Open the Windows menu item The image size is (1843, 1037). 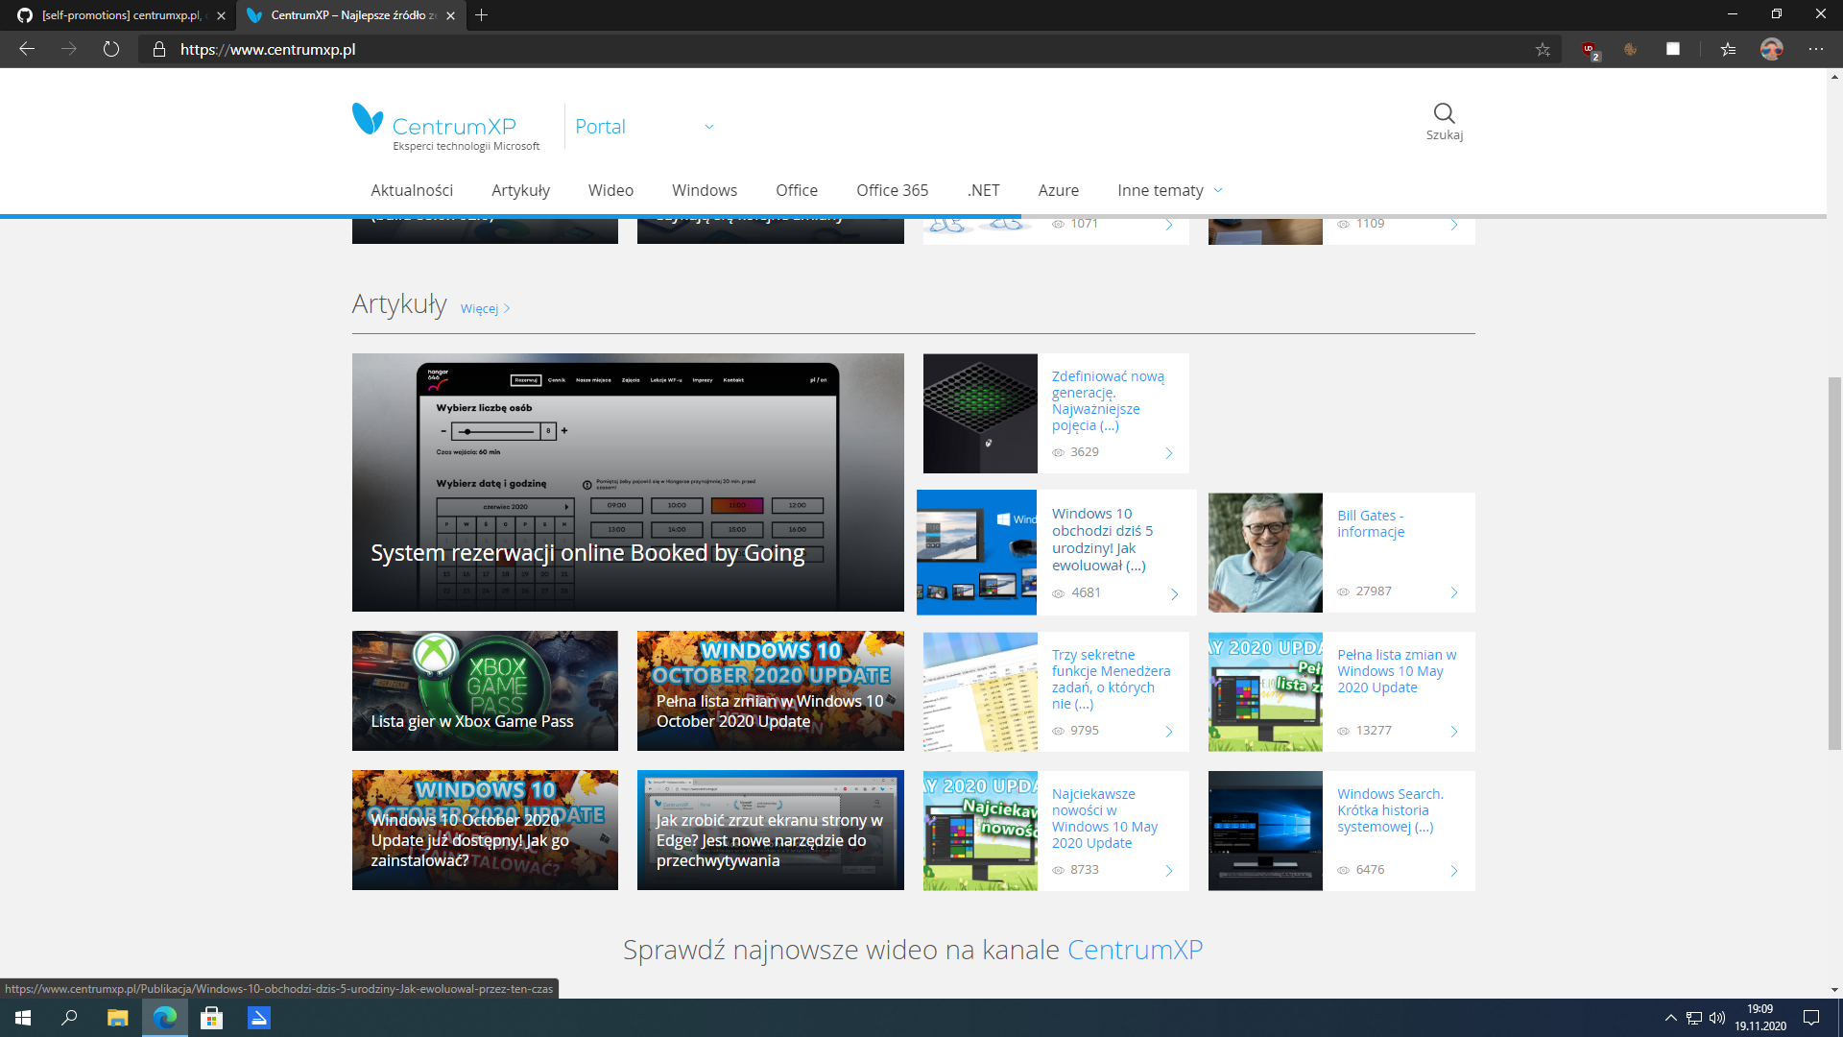tap(705, 190)
